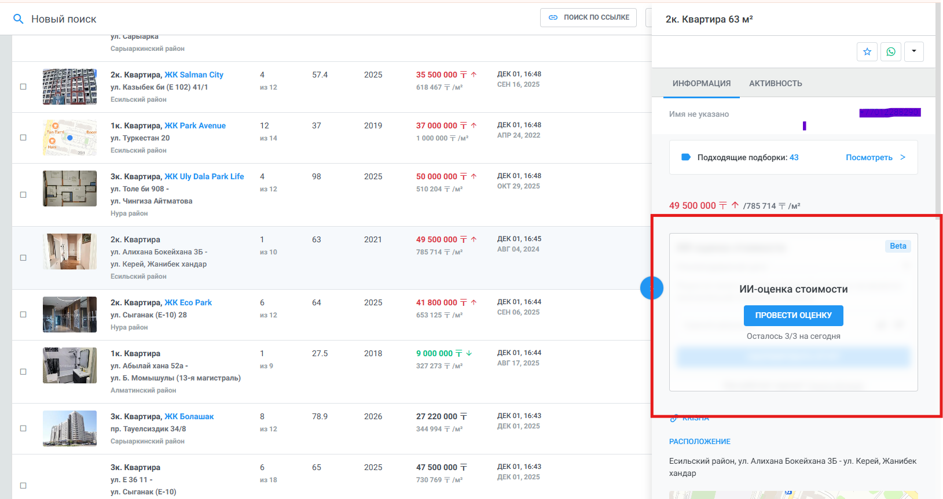This screenshot has width=943, height=499.
Task: Open the ИНФОРМАЦИЯ tab
Action: pyautogui.click(x=701, y=83)
